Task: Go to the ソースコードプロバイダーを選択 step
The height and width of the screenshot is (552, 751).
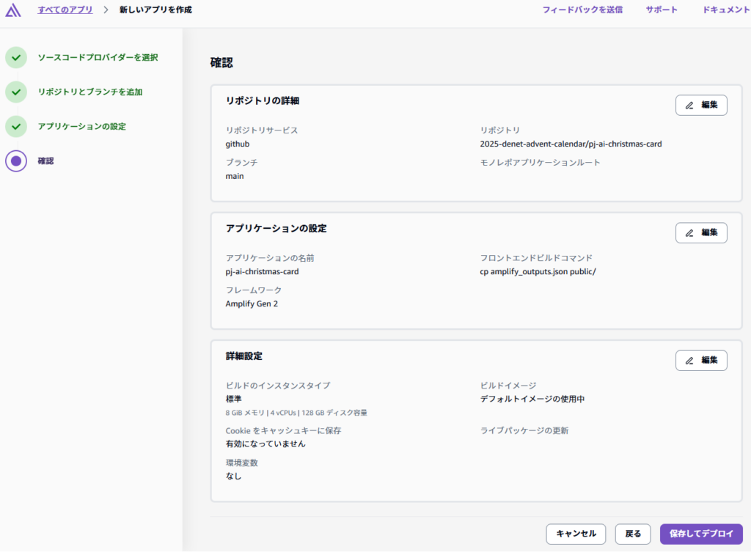Action: pos(98,57)
